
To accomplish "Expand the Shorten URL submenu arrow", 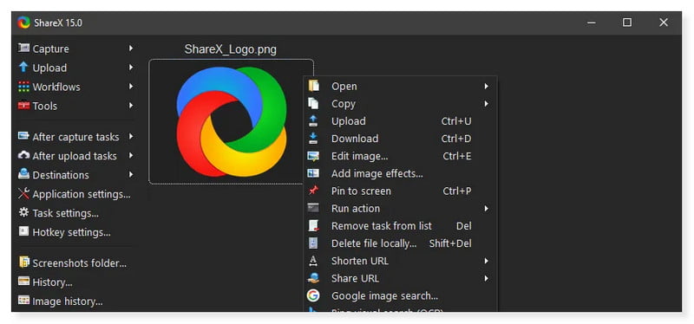I will tap(486, 261).
